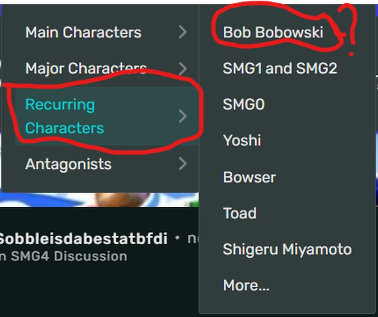
Task: Select the Recurring Characters menu item
Action: pyautogui.click(x=64, y=116)
